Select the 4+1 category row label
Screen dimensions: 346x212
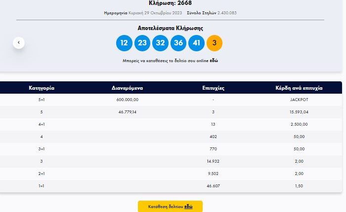42,124
